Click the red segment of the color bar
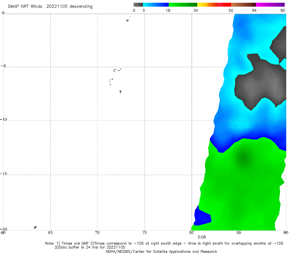289x254 pixels. (x=224, y=5)
